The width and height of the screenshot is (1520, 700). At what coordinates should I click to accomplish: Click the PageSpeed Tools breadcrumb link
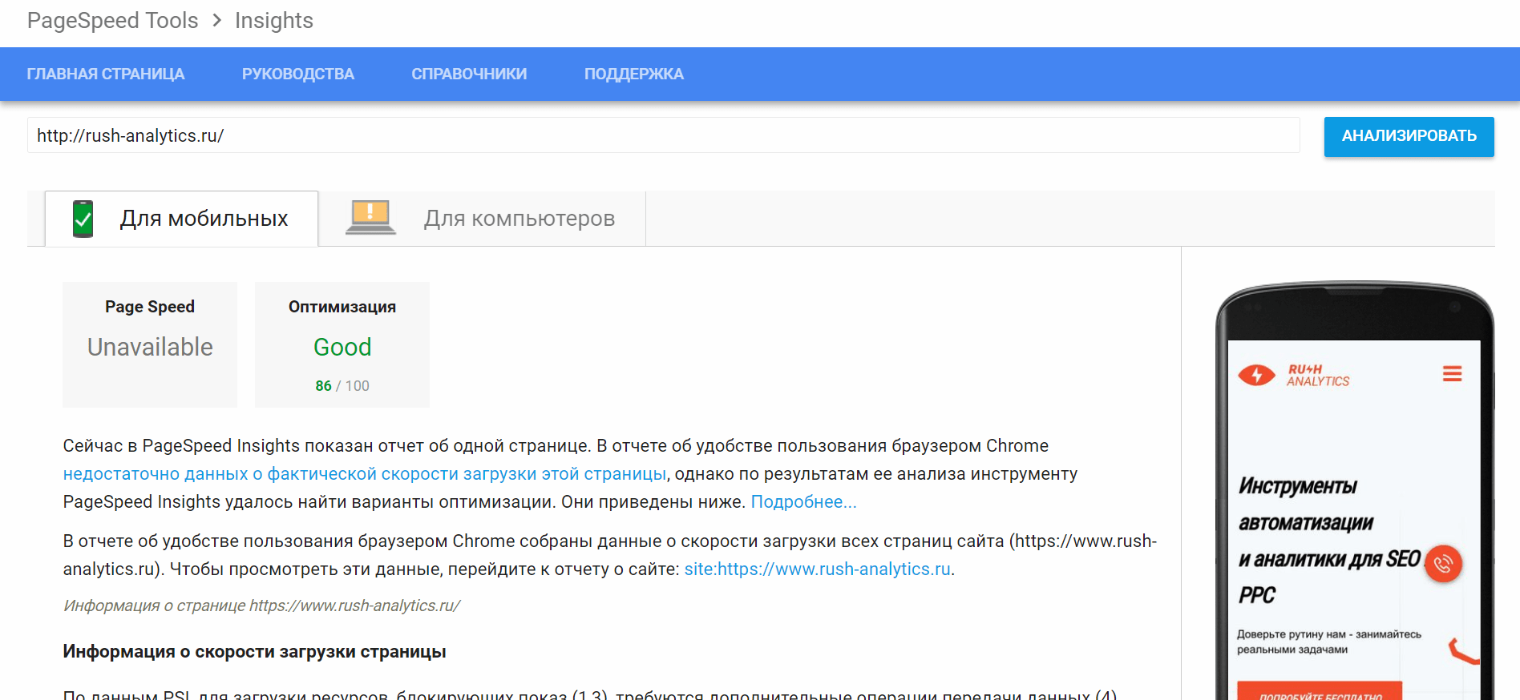click(112, 20)
